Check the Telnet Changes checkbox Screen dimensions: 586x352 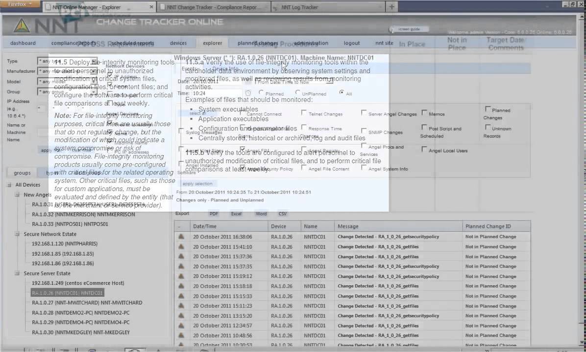click(x=304, y=112)
